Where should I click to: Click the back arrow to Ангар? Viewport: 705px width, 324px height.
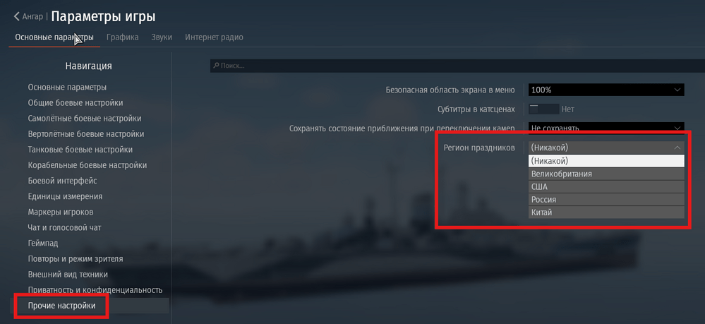point(17,16)
